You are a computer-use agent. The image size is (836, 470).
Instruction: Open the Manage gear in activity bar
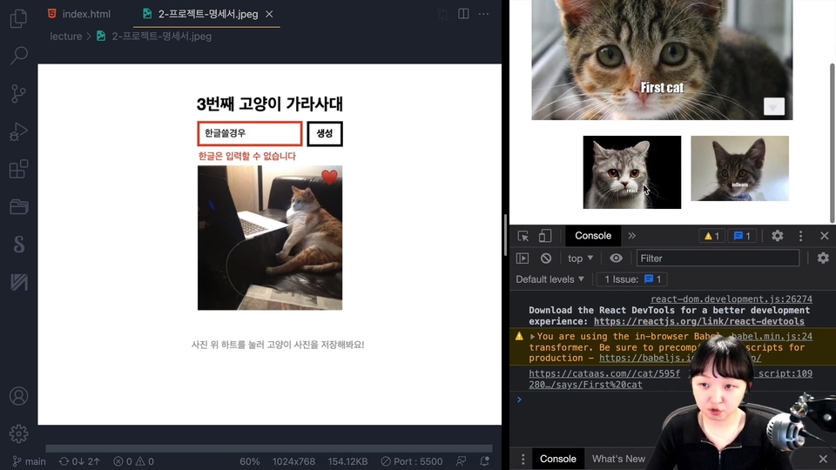point(18,433)
